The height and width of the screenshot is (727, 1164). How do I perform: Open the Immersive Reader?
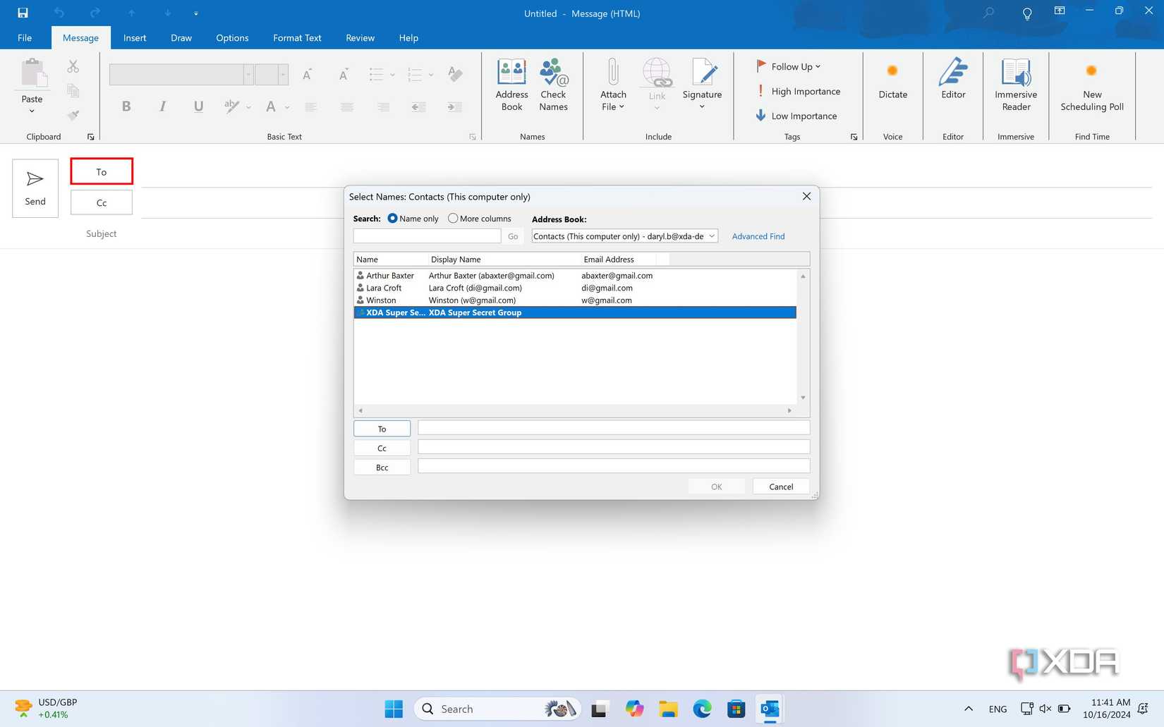pos(1015,85)
